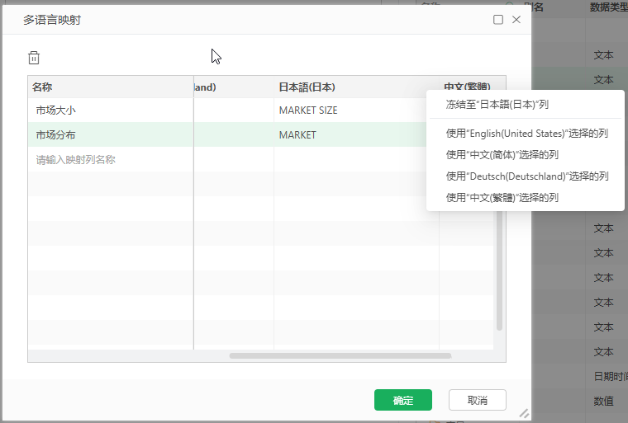Select the 市场分布 row name cell

tap(110, 135)
